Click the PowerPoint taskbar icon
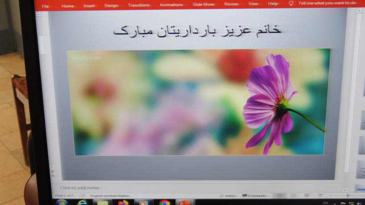This screenshot has width=365, height=205. point(184,202)
